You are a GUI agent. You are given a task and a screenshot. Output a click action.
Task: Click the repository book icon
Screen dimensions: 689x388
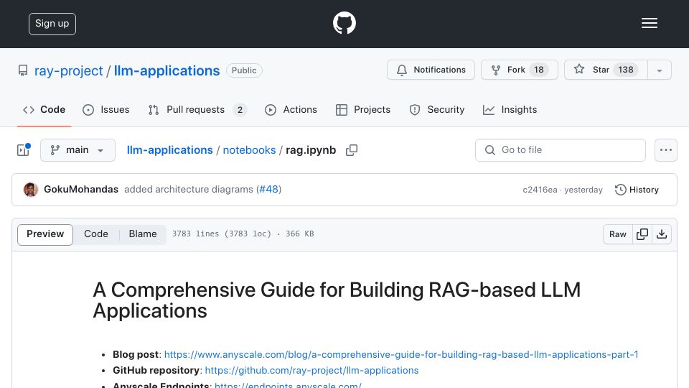point(23,70)
